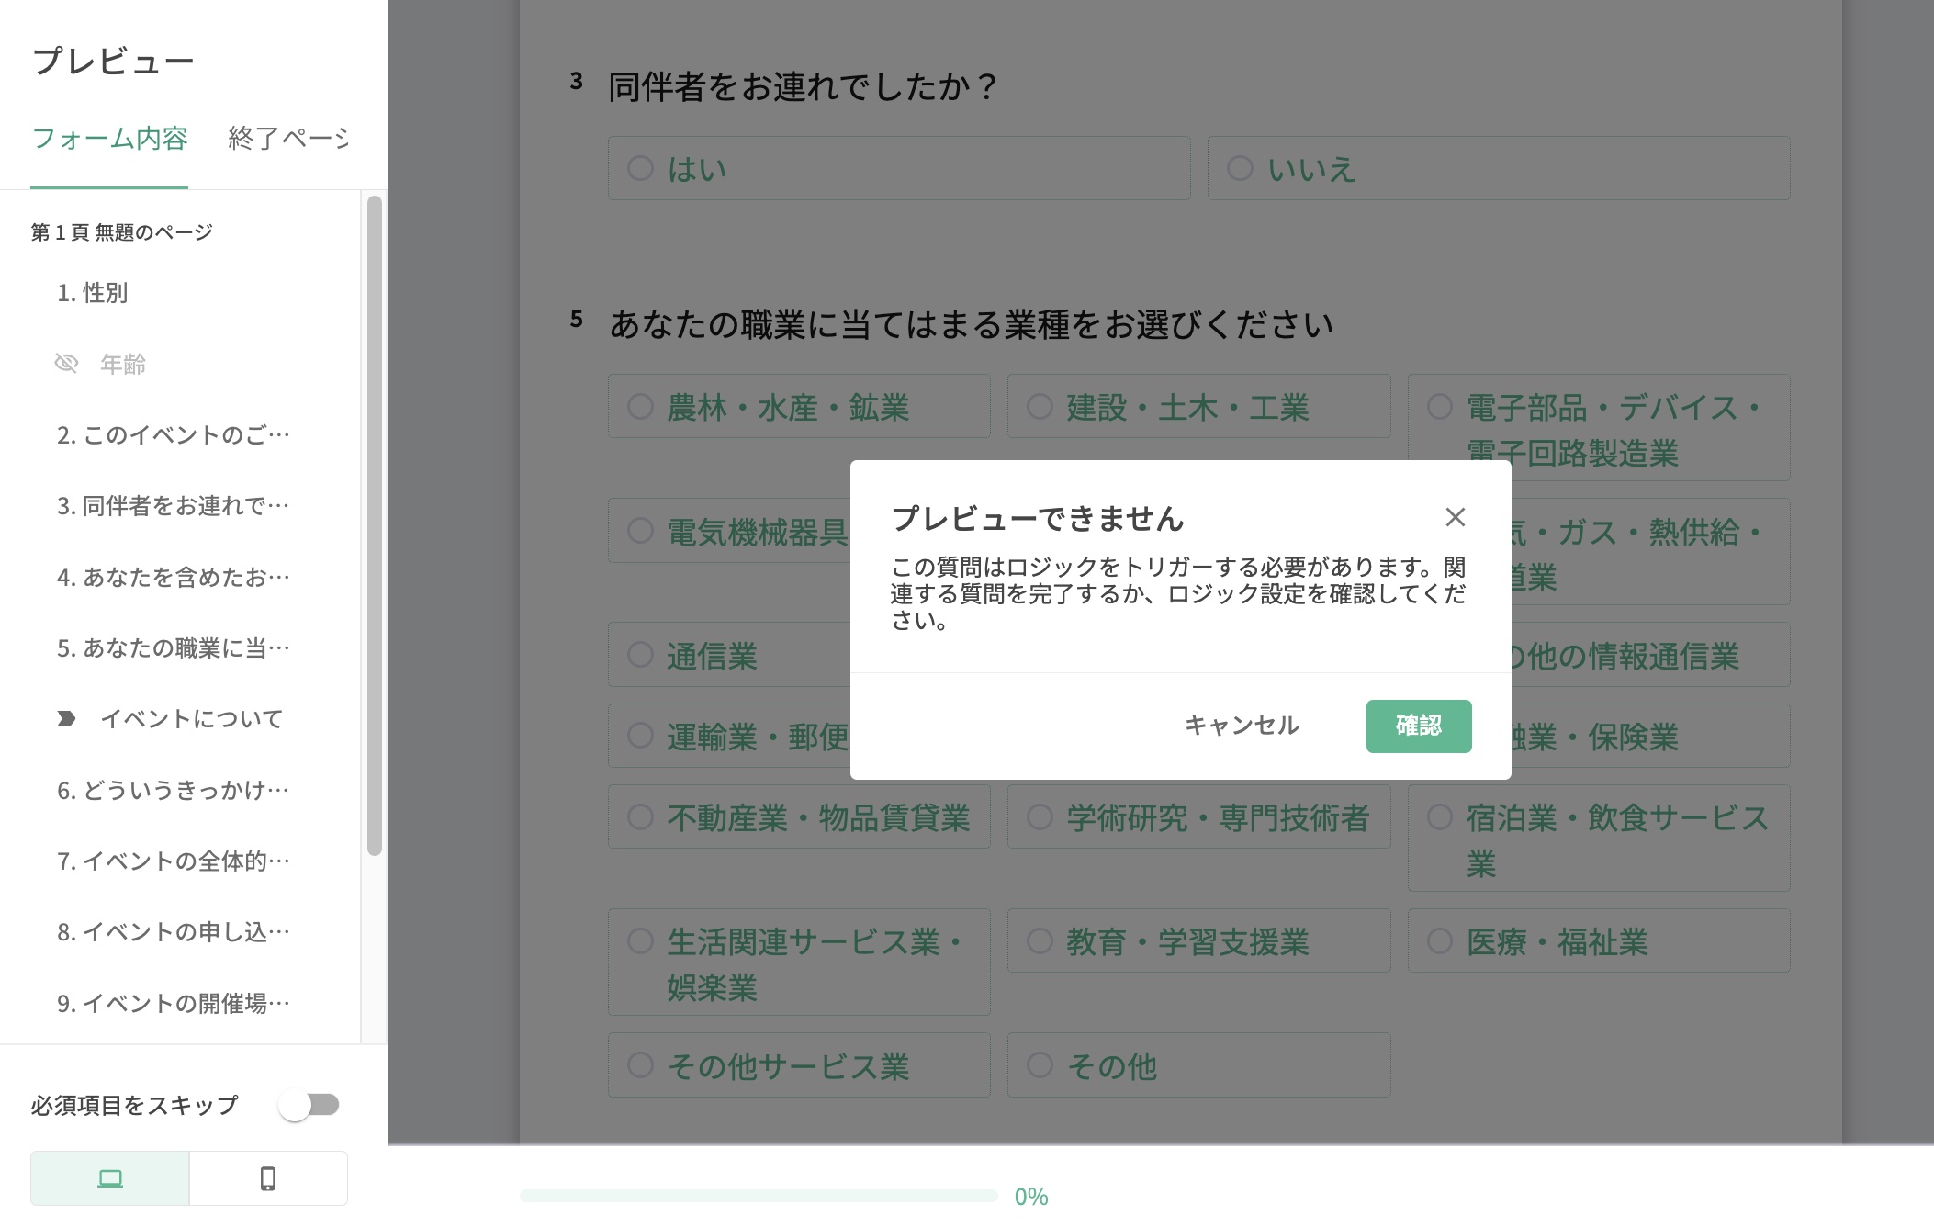This screenshot has width=1934, height=1227.
Task: Switch to desktop preview icon
Action: 110,1178
